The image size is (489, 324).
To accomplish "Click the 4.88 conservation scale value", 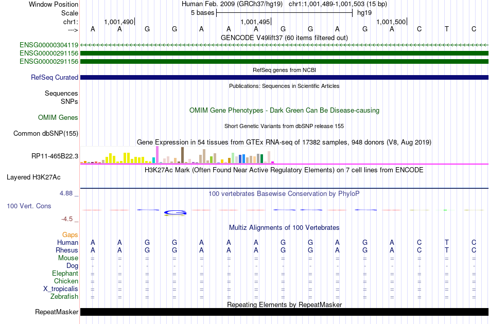I will click(x=66, y=193).
